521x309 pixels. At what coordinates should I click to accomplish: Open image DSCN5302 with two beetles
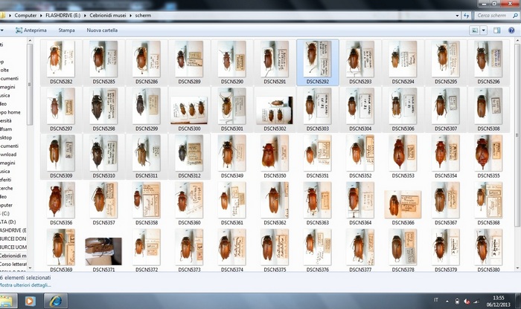click(275, 110)
